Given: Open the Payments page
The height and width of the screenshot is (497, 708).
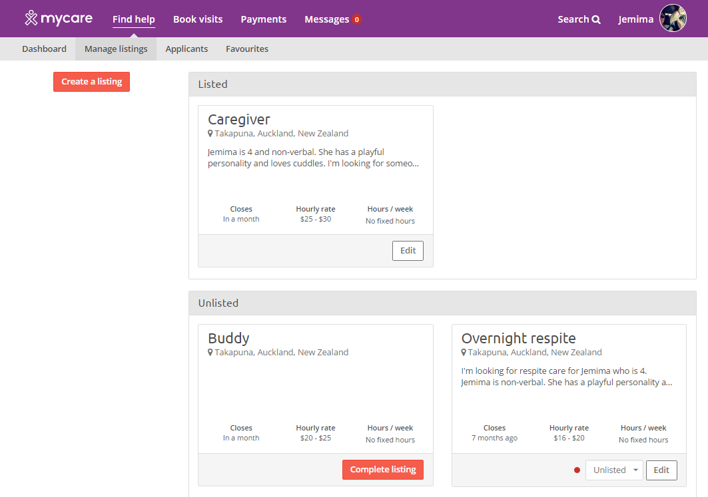Looking at the screenshot, I should (263, 19).
